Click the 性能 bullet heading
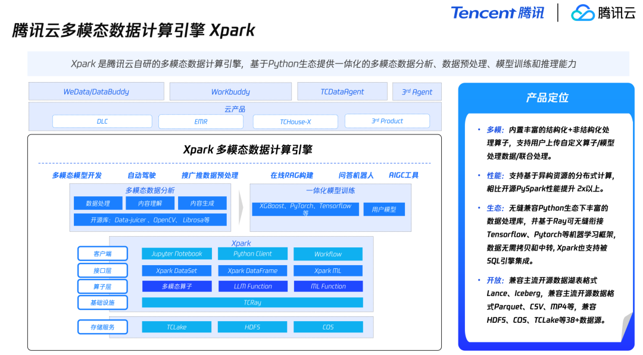The height and width of the screenshot is (355, 643). (x=495, y=175)
